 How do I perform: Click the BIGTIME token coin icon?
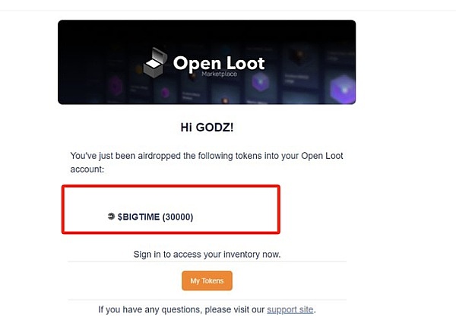point(111,217)
